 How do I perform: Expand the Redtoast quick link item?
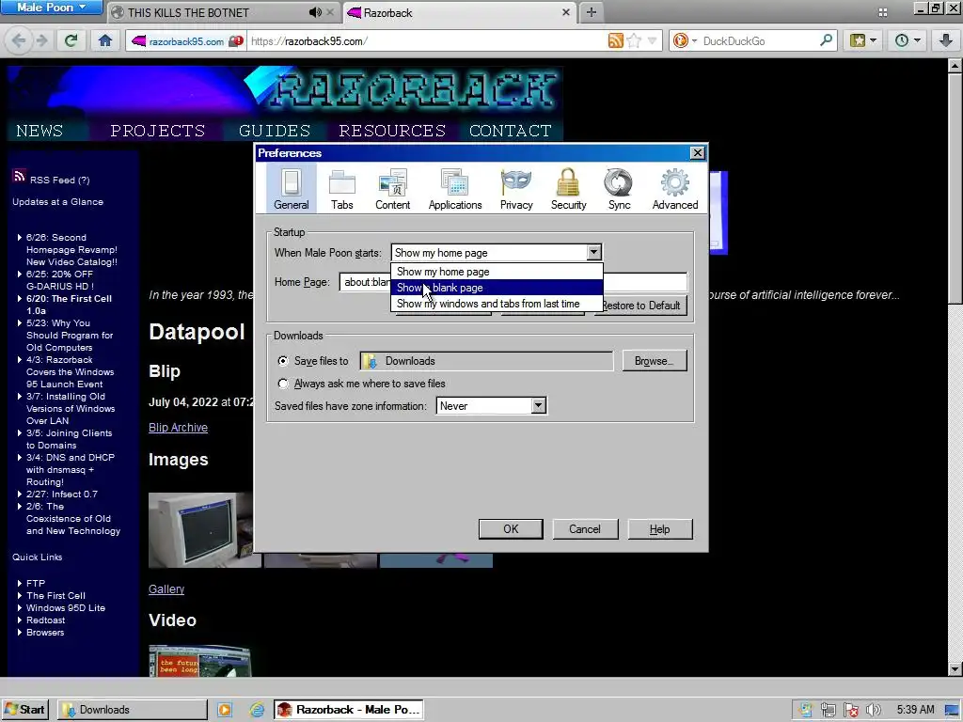click(20, 620)
